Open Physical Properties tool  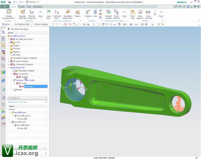(32, 14)
